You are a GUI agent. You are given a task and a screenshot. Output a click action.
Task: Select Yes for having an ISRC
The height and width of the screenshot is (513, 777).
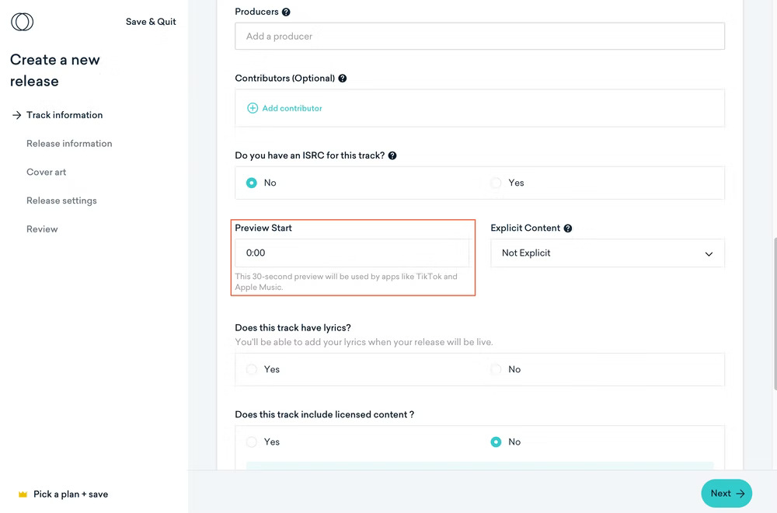[x=496, y=183]
